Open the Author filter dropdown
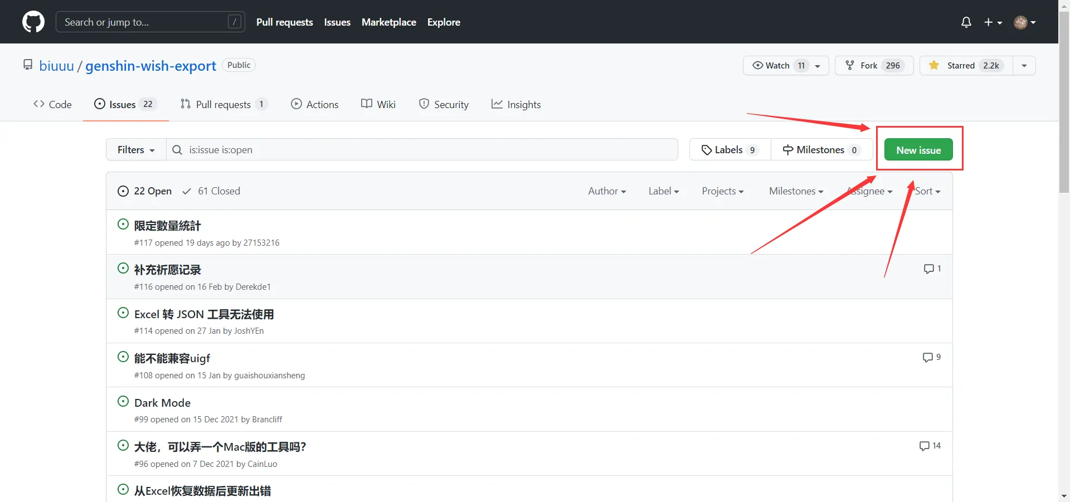1070x502 pixels. click(607, 191)
